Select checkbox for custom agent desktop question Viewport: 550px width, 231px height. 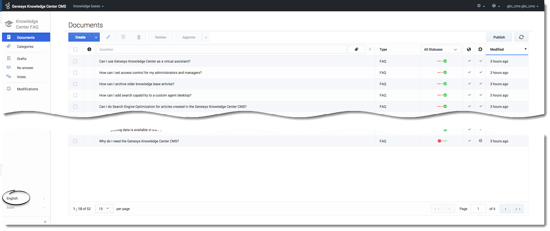click(x=75, y=95)
